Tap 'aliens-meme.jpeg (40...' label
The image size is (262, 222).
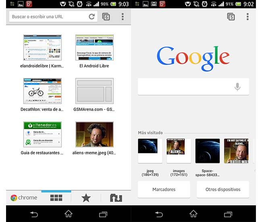[x=94, y=153]
